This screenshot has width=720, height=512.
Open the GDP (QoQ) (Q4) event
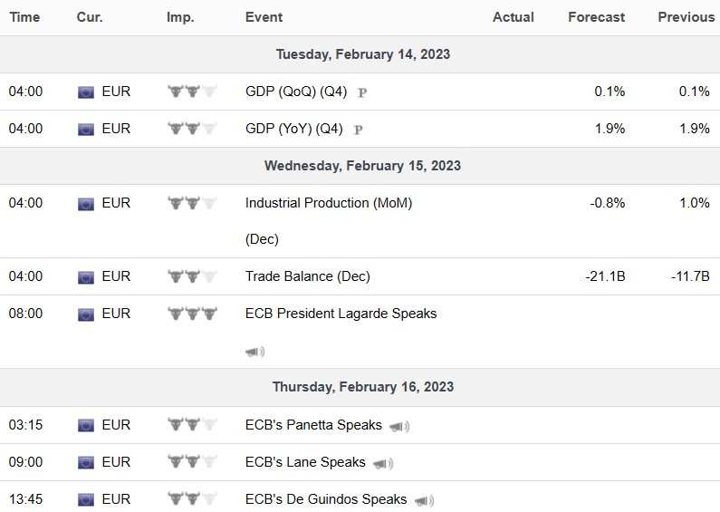[296, 92]
